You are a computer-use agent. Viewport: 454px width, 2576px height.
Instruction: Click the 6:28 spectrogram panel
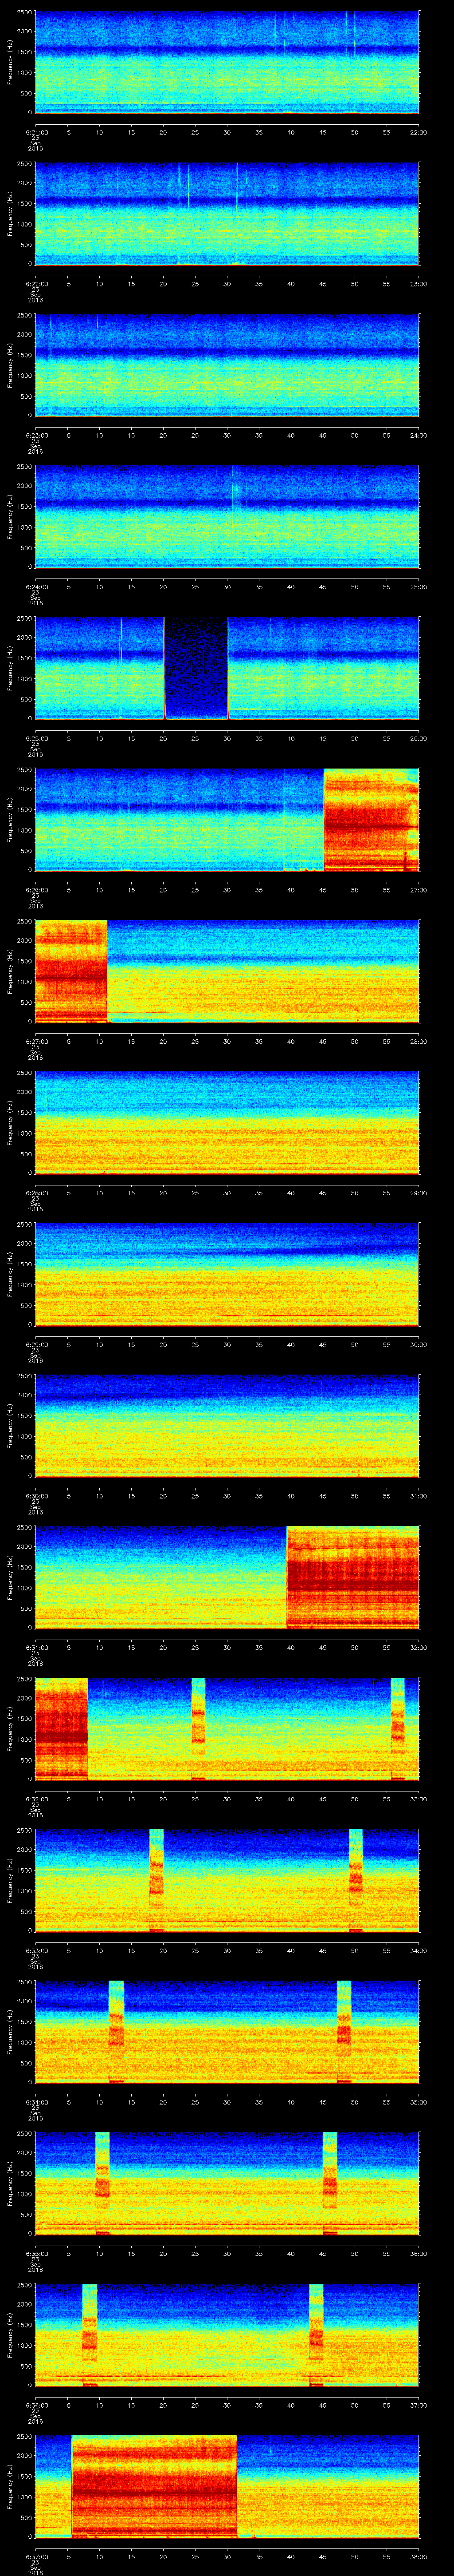pos(227,1122)
